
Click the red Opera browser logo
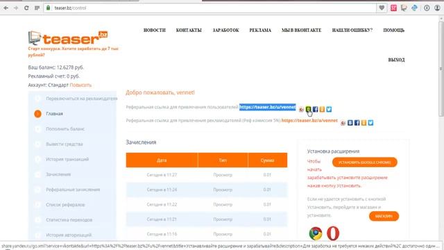333,233
